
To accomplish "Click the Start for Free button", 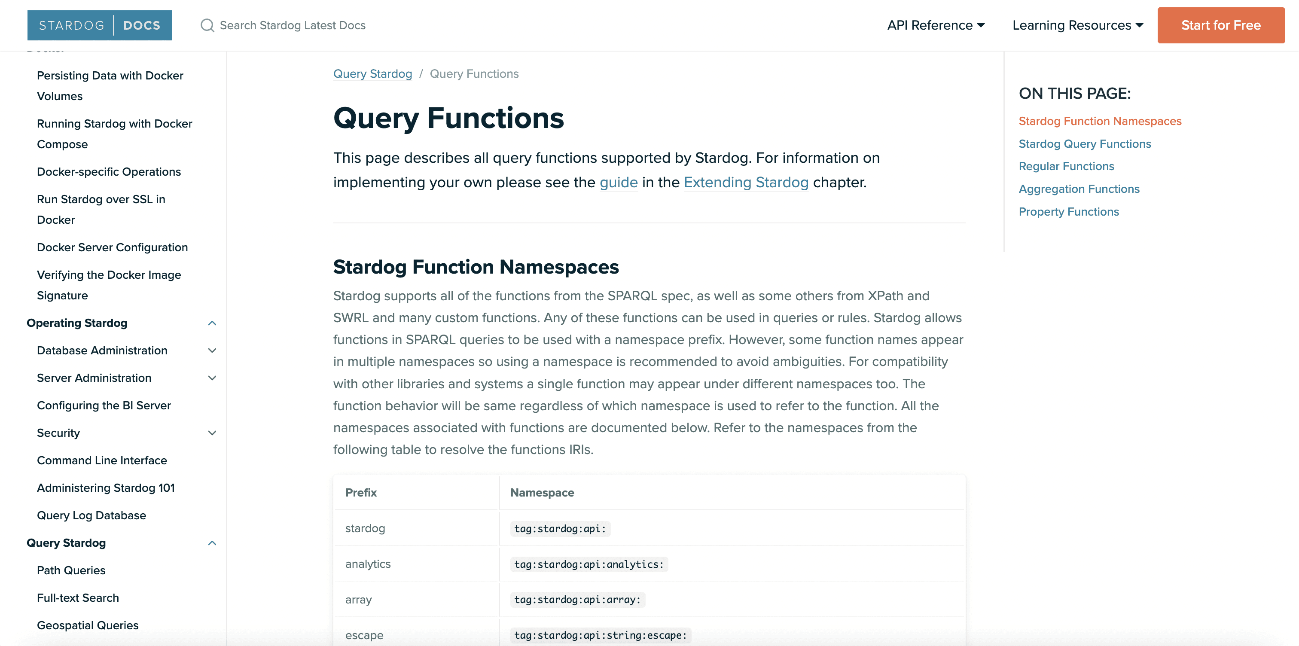I will click(1220, 25).
